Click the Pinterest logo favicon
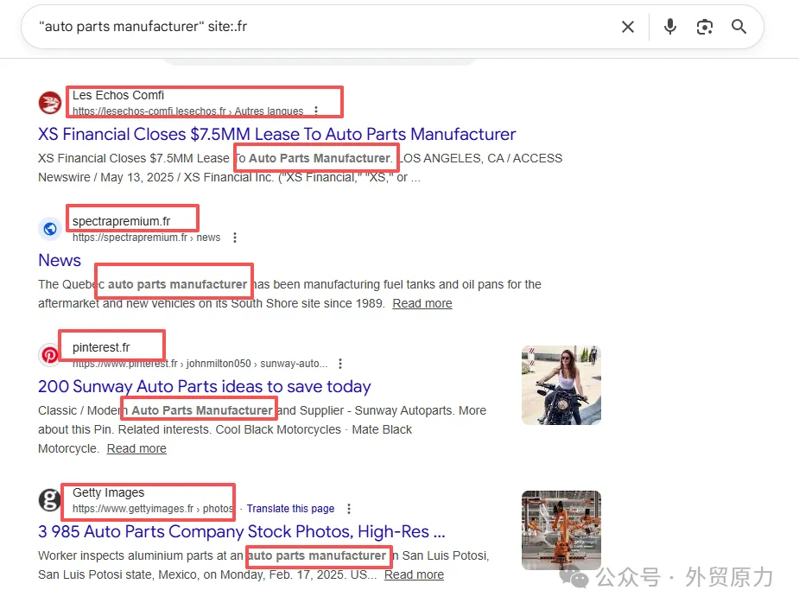The image size is (799, 609). pyautogui.click(x=50, y=355)
